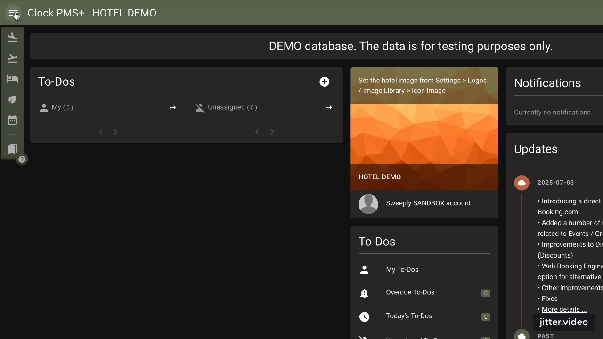Go to previous page of My to-dos
Viewport: 603px width, 339px height.
click(x=101, y=132)
